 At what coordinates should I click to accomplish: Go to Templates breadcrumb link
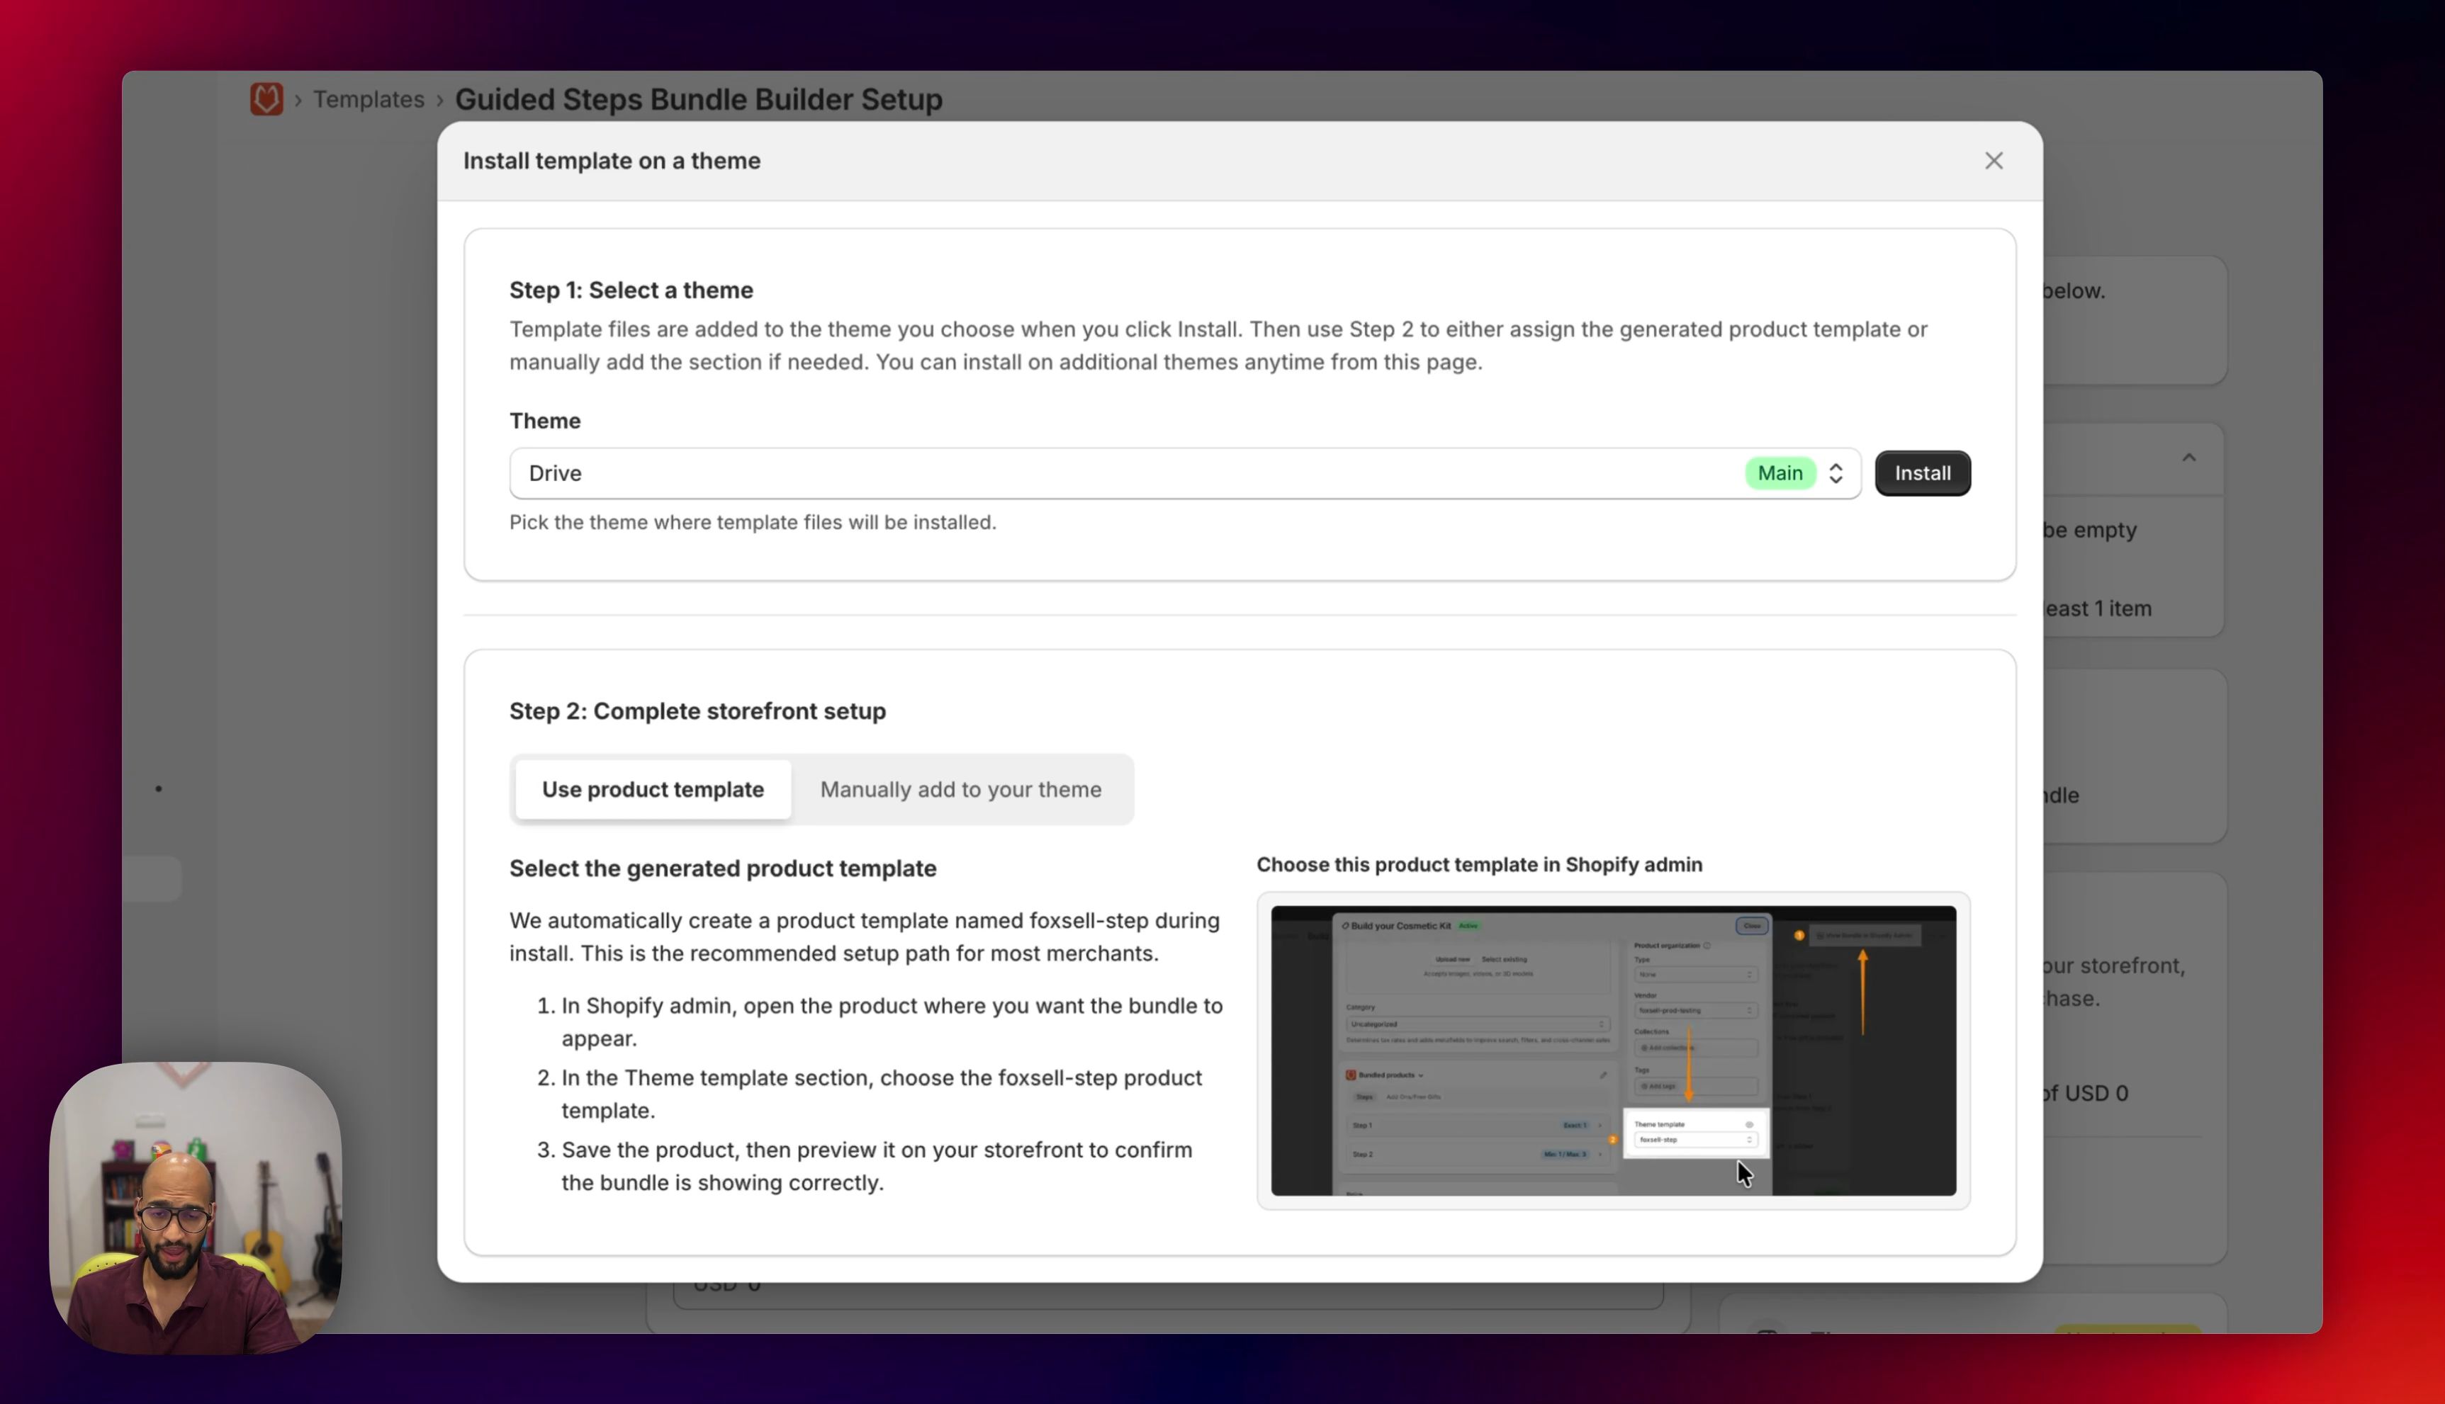(x=369, y=99)
